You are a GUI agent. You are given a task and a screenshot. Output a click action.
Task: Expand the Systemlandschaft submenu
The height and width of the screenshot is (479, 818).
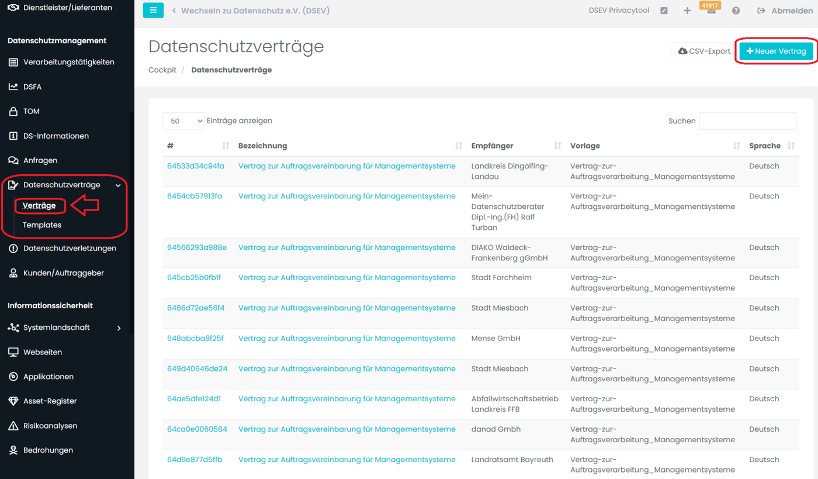coord(119,328)
